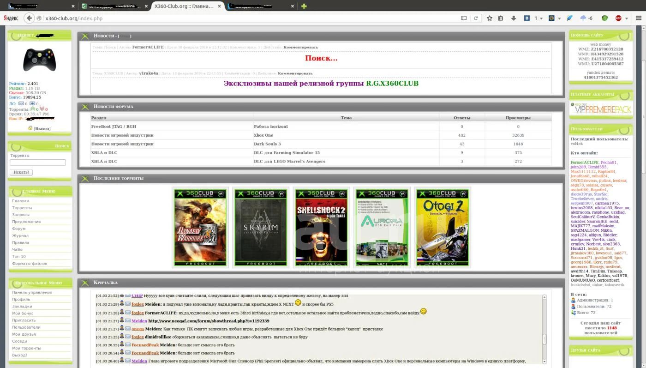This screenshot has height=368, width=646.
Task: Open sent messages icon beside ЛС
Action: [x=32, y=104]
